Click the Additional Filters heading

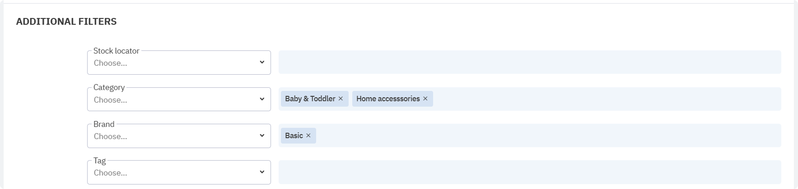[66, 22]
